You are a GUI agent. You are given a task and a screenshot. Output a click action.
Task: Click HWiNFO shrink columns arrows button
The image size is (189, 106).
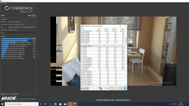pyautogui.click(x=87, y=88)
